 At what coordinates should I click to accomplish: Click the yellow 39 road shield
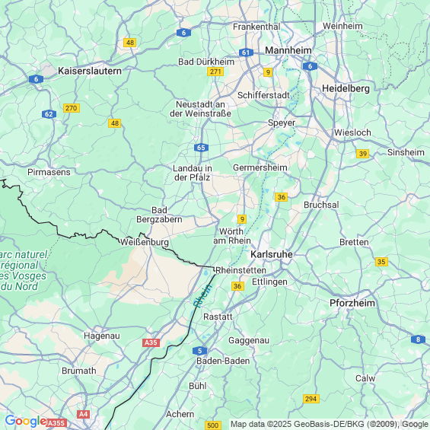(362, 154)
